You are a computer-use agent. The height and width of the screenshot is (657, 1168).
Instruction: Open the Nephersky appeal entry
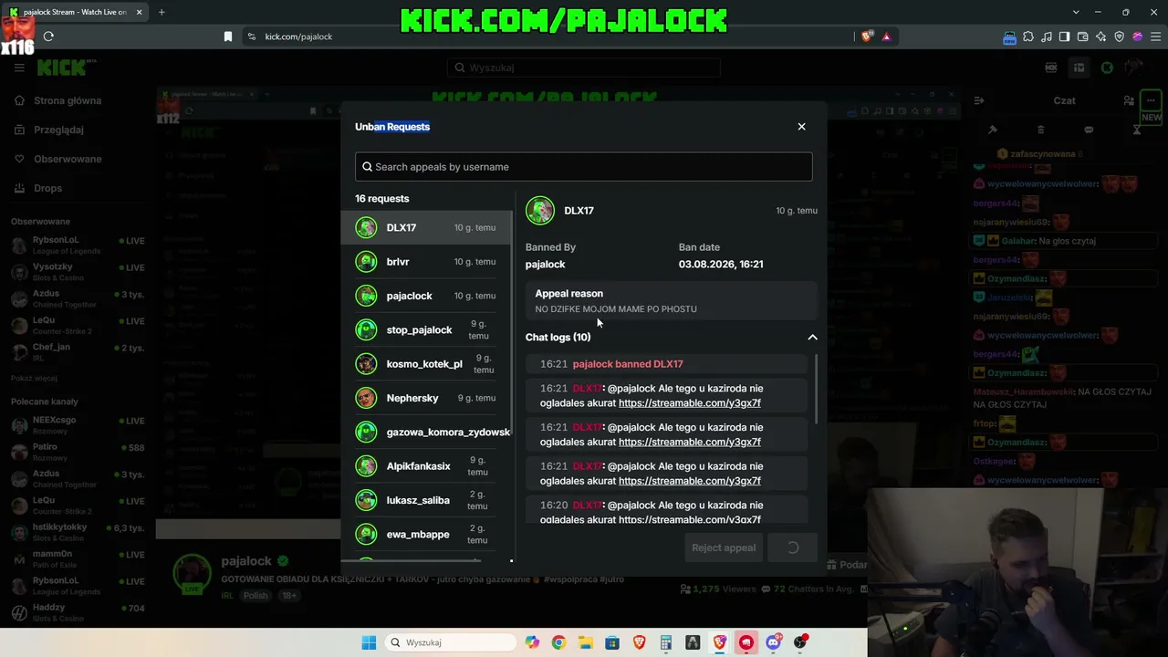coord(426,398)
